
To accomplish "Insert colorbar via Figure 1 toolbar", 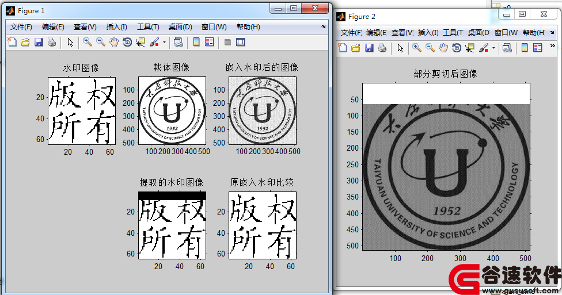I will 196,42.
